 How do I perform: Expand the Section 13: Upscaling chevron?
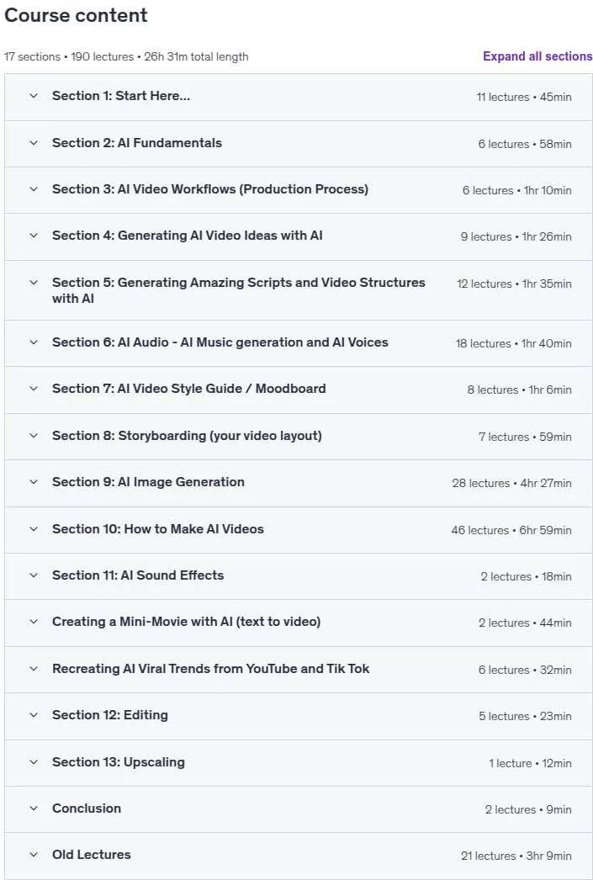coord(34,762)
